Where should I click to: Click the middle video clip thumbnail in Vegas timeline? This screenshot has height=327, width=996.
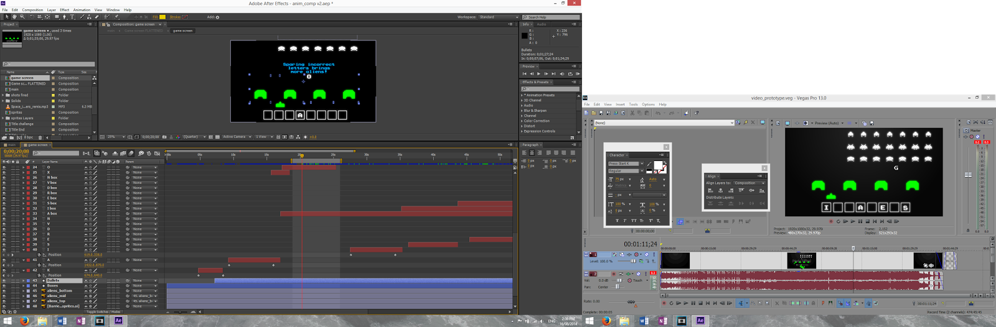[801, 260]
